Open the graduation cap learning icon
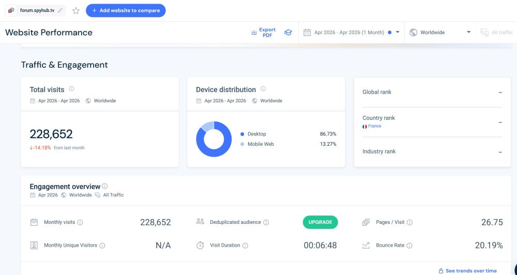This screenshot has width=517, height=275. click(x=288, y=33)
